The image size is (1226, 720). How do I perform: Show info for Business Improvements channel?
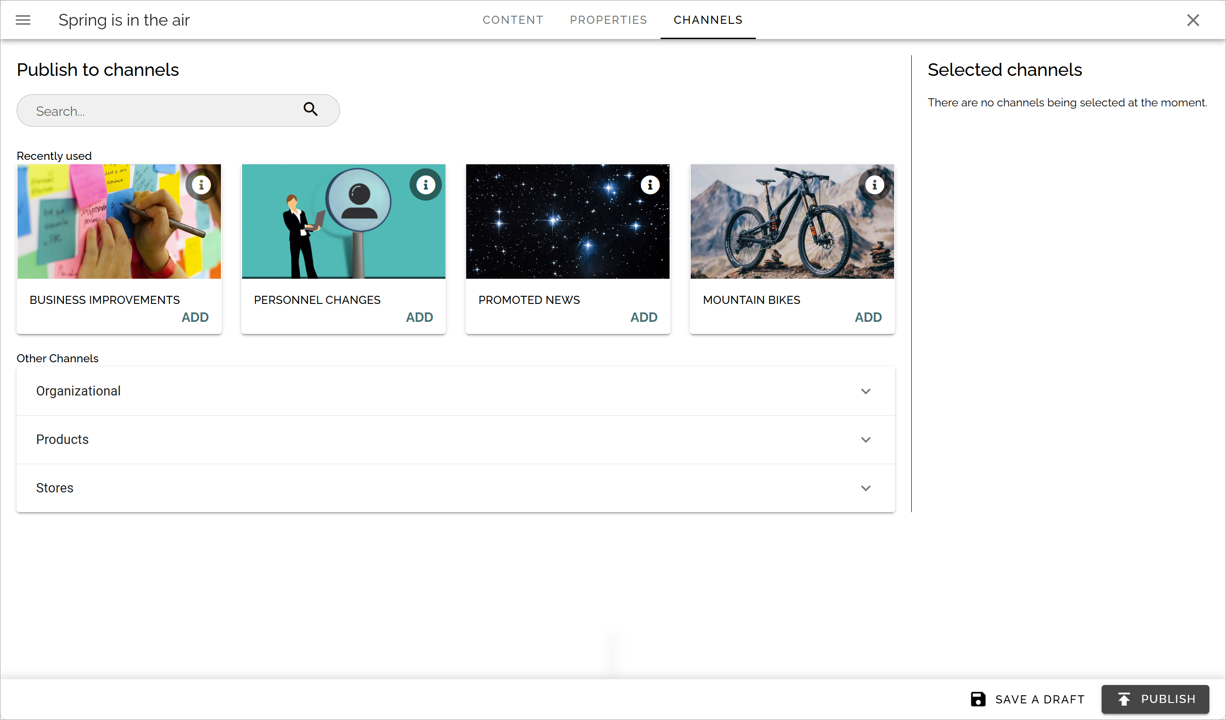click(x=201, y=185)
